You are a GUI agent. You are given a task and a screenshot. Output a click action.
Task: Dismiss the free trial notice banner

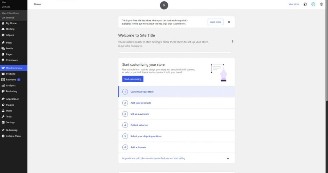tap(229, 22)
